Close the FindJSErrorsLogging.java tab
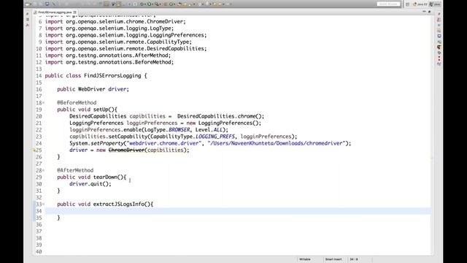This screenshot has width=467, height=263. [75, 12]
